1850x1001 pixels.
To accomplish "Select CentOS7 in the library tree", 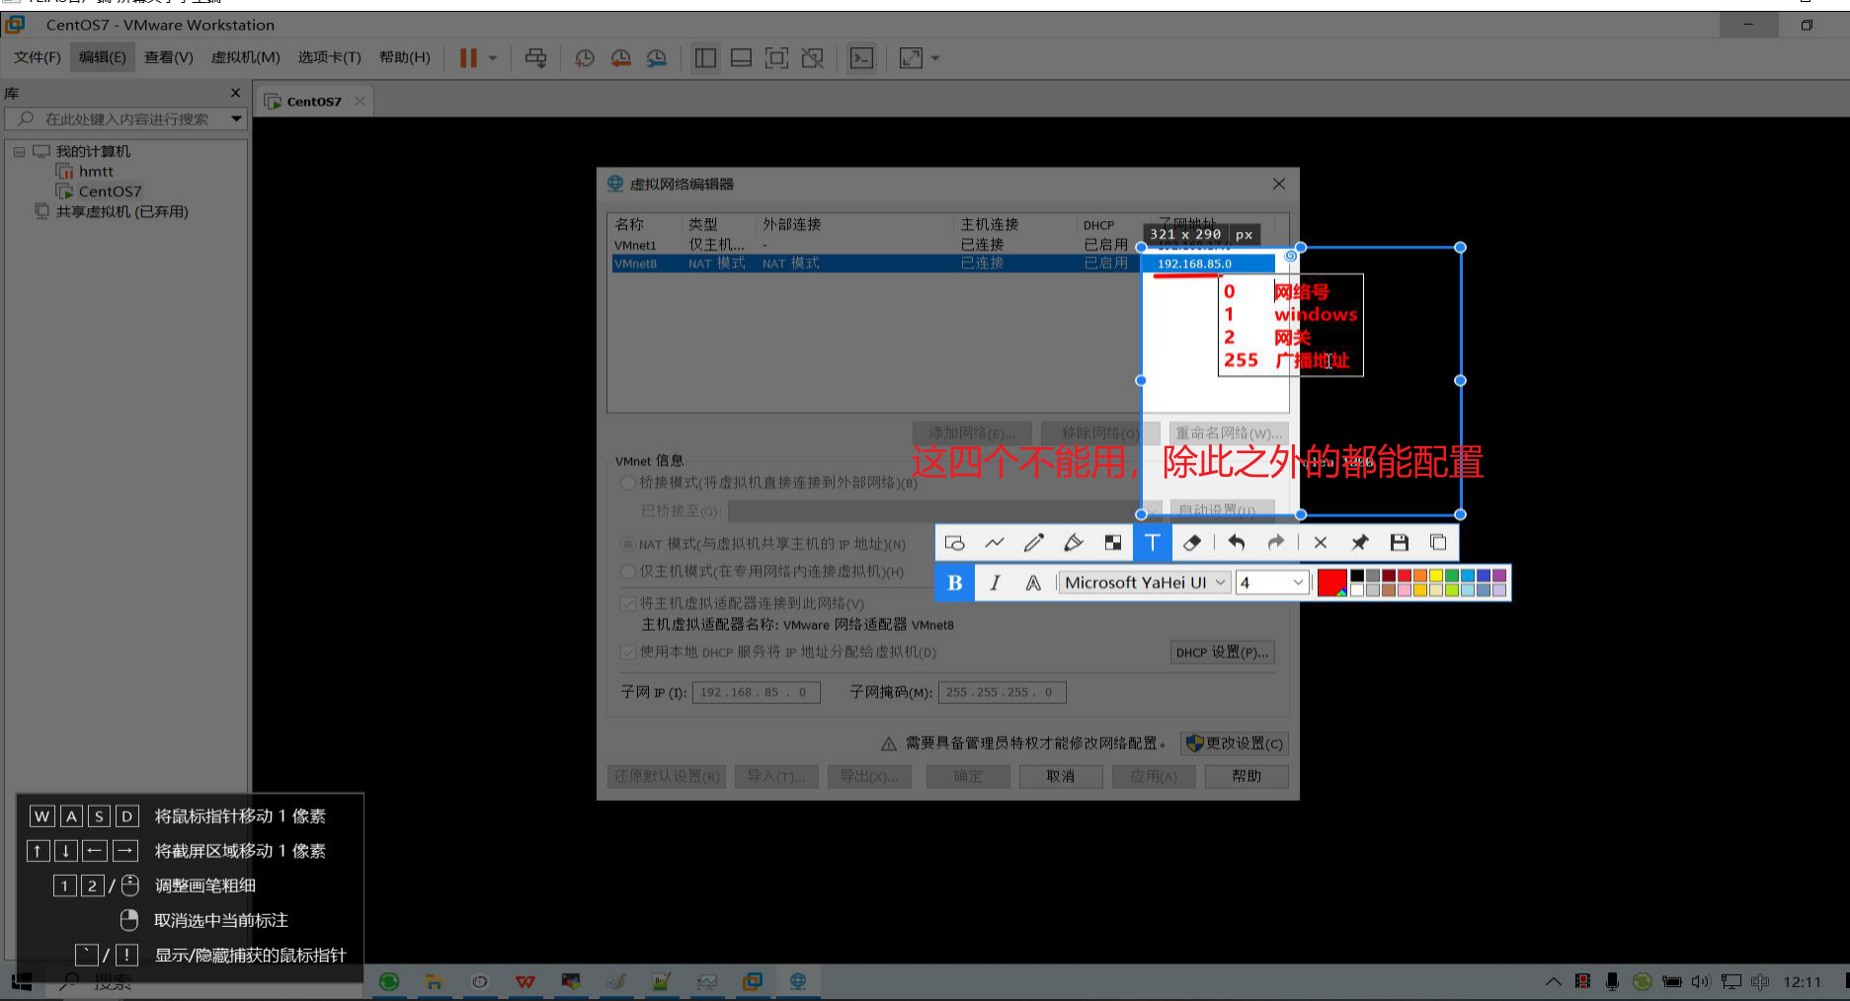I will click(110, 192).
